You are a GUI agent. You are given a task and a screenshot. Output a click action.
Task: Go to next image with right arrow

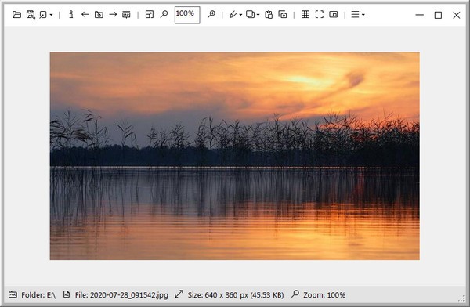click(113, 14)
